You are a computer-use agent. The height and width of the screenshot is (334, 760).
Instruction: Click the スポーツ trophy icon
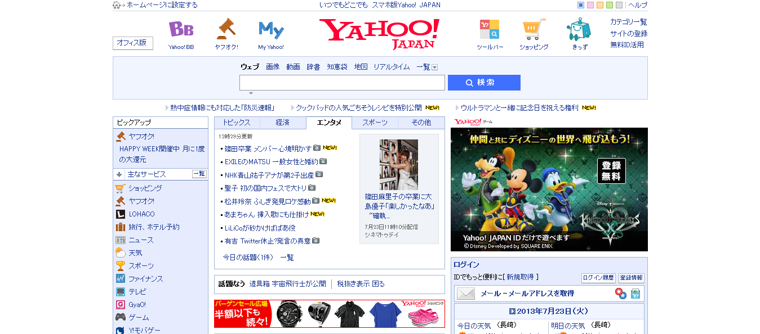coord(120,266)
